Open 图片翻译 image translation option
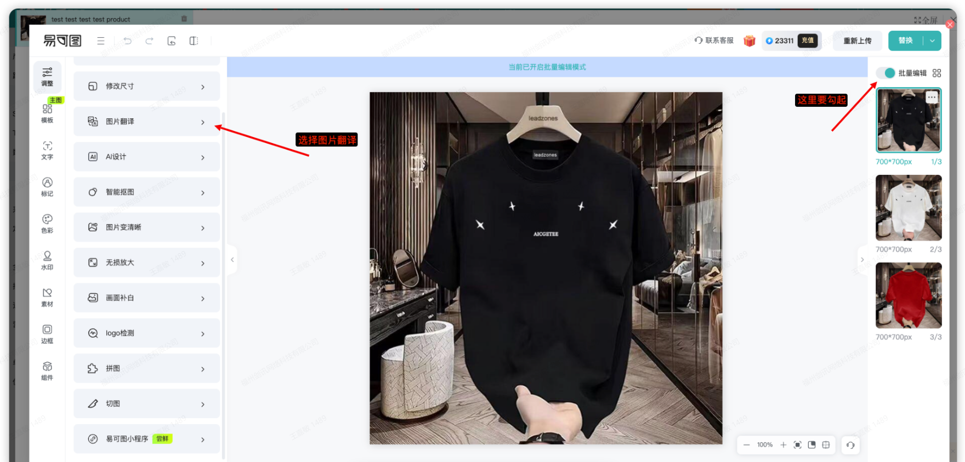Image resolution: width=965 pixels, height=462 pixels. tap(146, 121)
